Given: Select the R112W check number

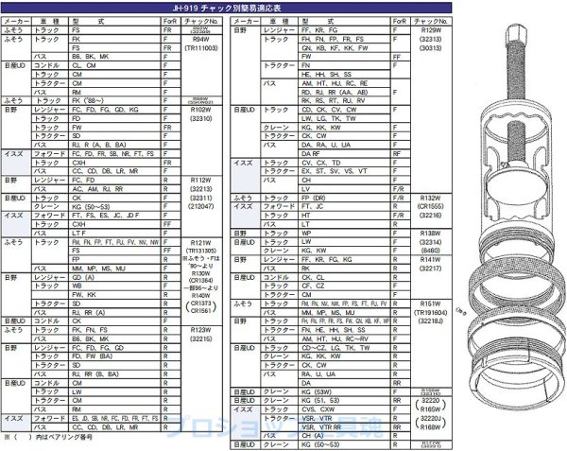Looking at the screenshot, I should click(x=199, y=180).
